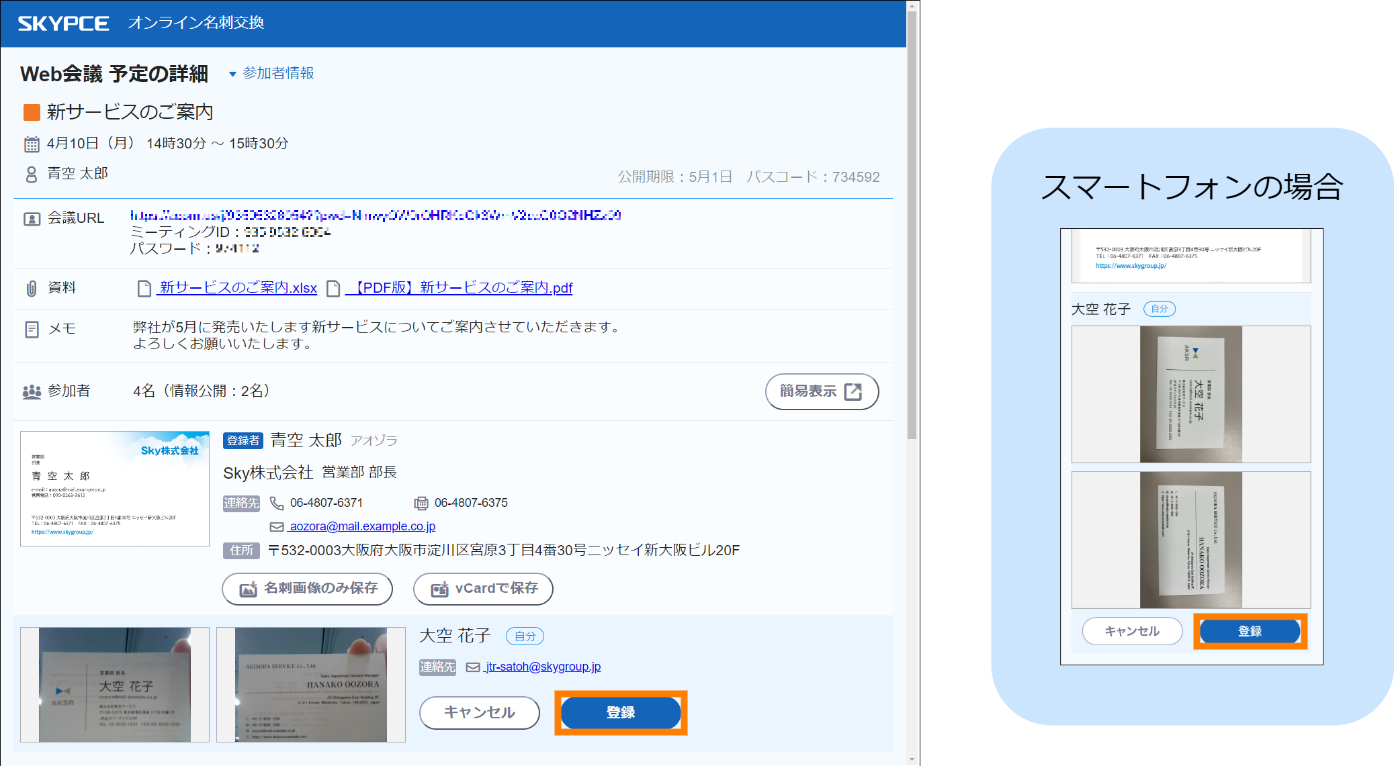Open 【PDF版】新サービスのご案内.pdf link
Image resolution: width=1394 pixels, height=766 pixels.
pyautogui.click(x=459, y=288)
